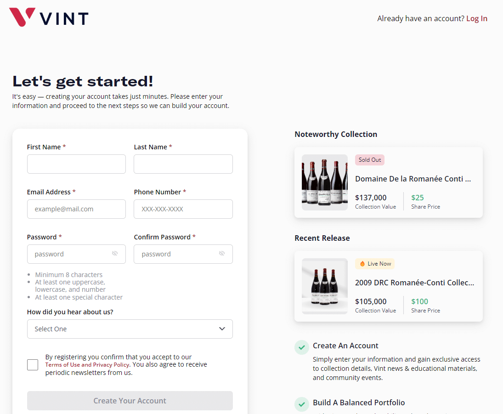Click the First Name input field
The height and width of the screenshot is (414, 503).
coord(76,164)
